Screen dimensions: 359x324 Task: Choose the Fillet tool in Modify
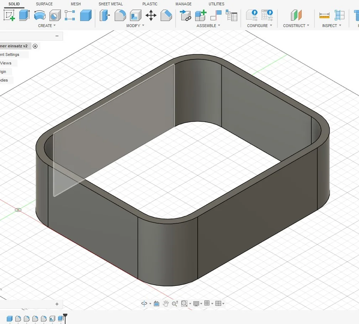coord(120,15)
